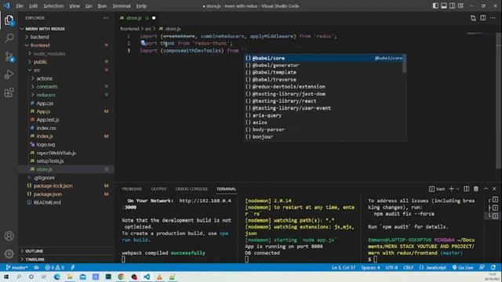
Task: Split the editor right
Action: 483,18
